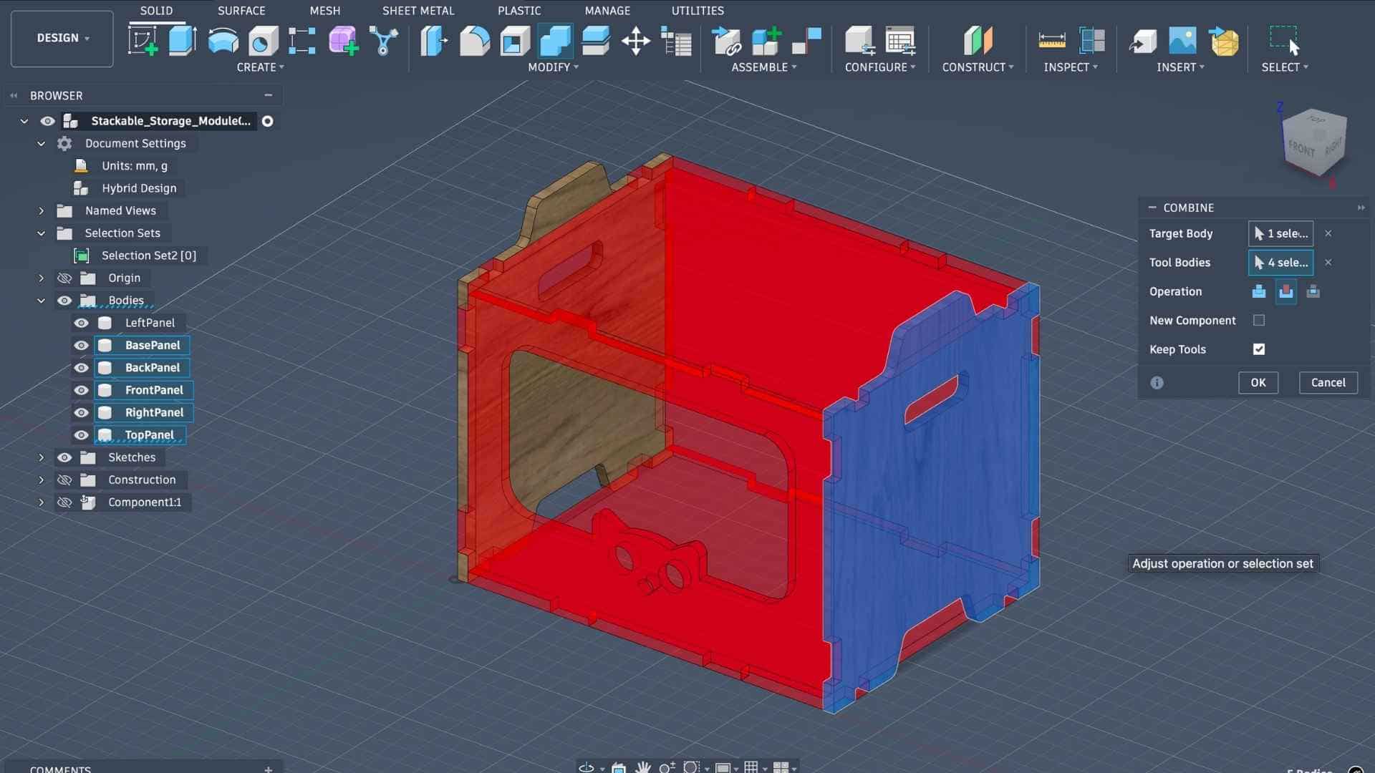The image size is (1375, 773).
Task: Click the Fillet tool icon
Action: (474, 41)
